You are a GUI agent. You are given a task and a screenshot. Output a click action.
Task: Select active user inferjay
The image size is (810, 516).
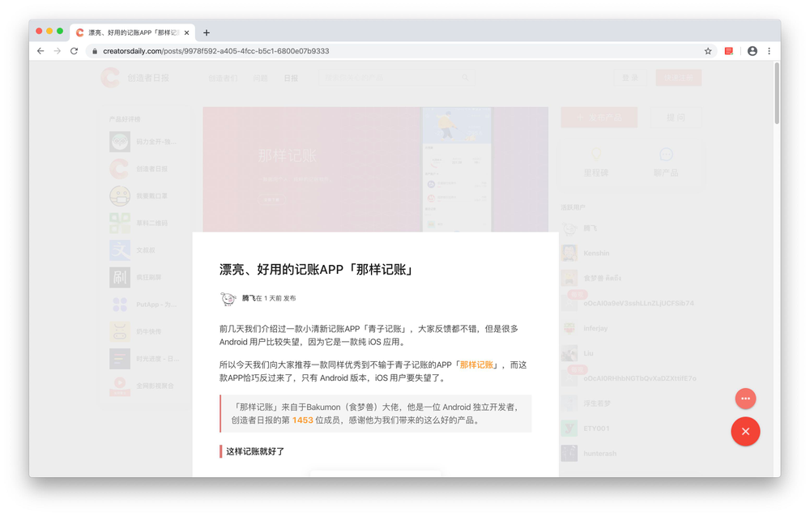595,328
